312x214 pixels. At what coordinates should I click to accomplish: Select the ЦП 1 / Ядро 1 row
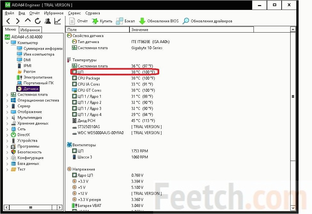point(113,96)
